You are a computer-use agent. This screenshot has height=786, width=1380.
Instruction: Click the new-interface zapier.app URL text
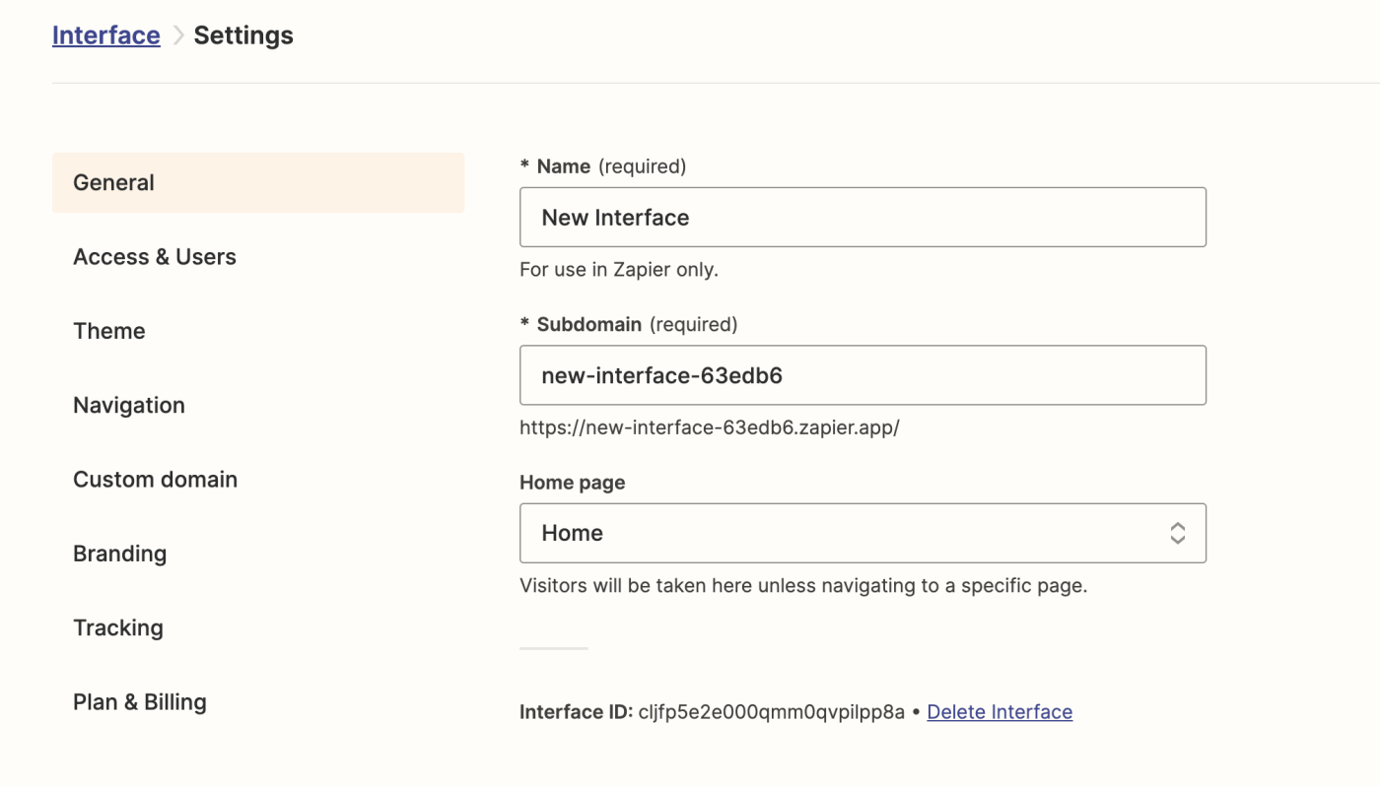click(x=710, y=428)
